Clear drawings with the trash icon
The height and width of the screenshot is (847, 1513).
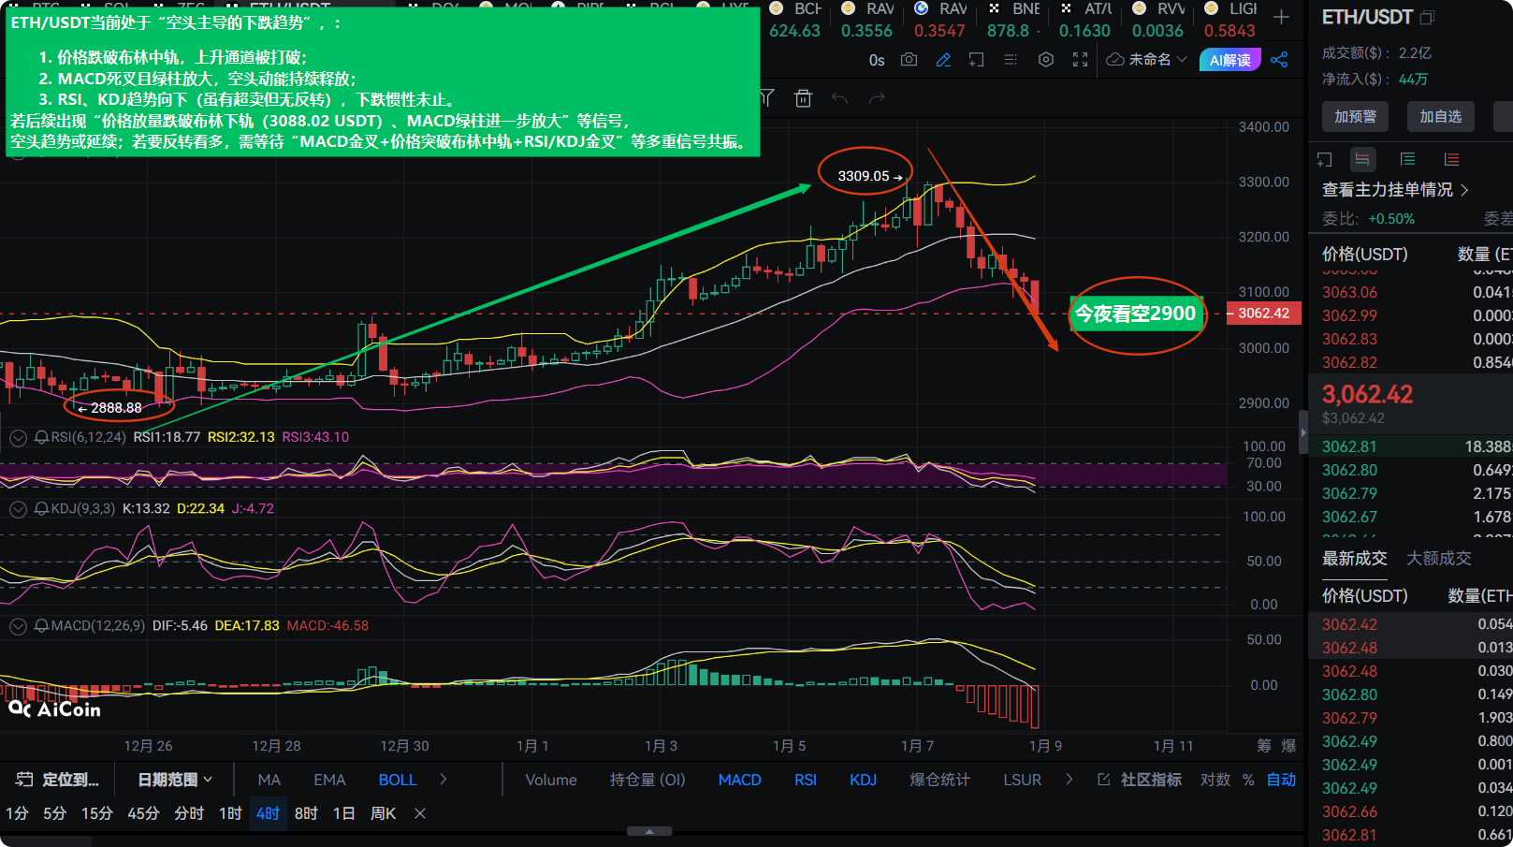[x=803, y=97]
